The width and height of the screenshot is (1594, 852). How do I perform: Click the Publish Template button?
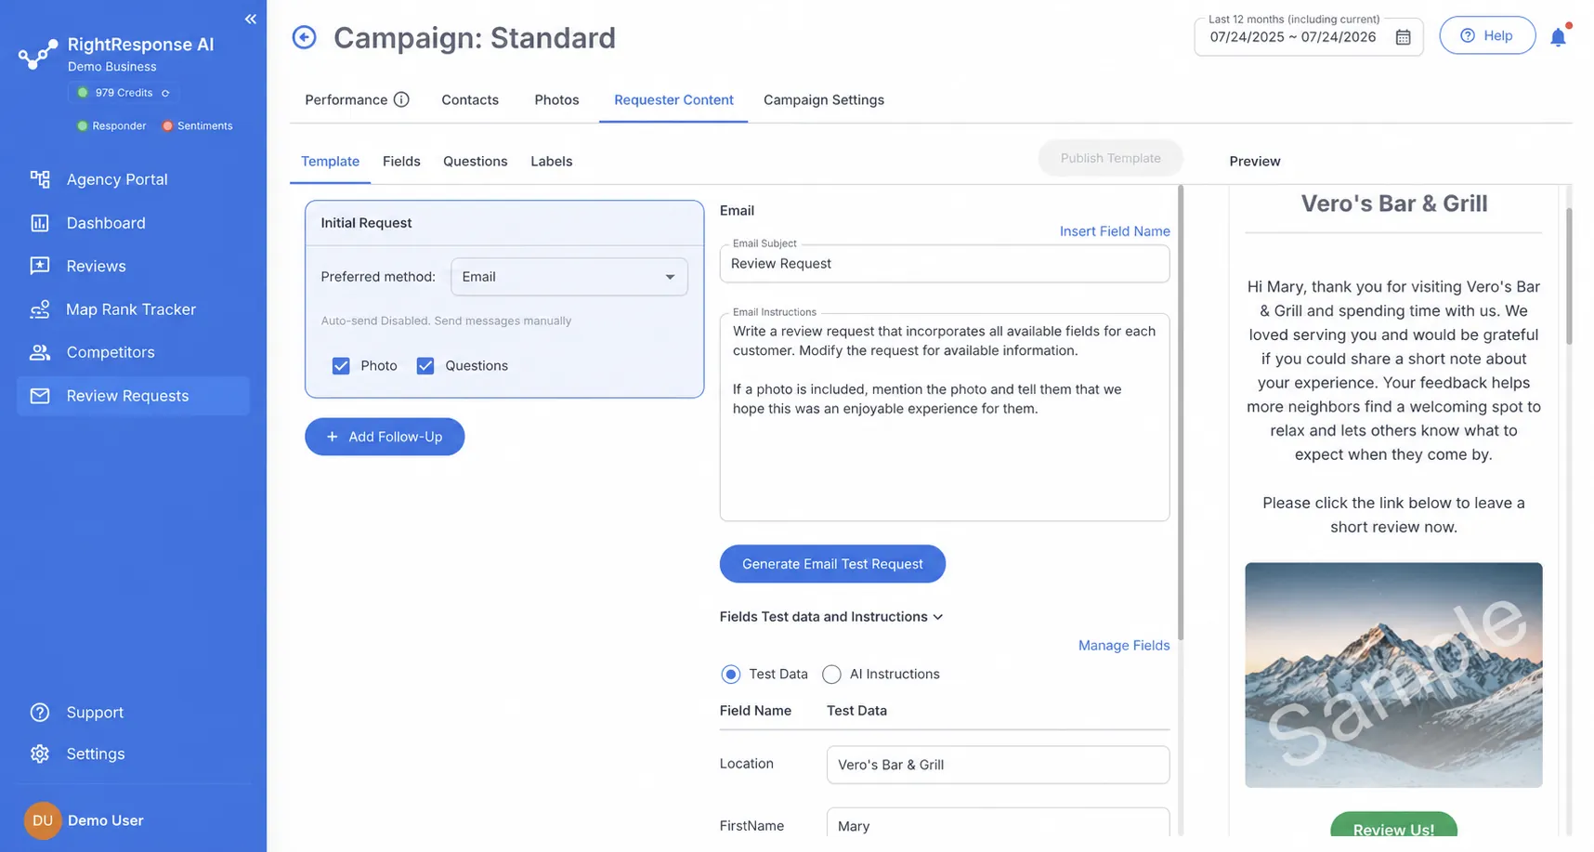coord(1110,158)
